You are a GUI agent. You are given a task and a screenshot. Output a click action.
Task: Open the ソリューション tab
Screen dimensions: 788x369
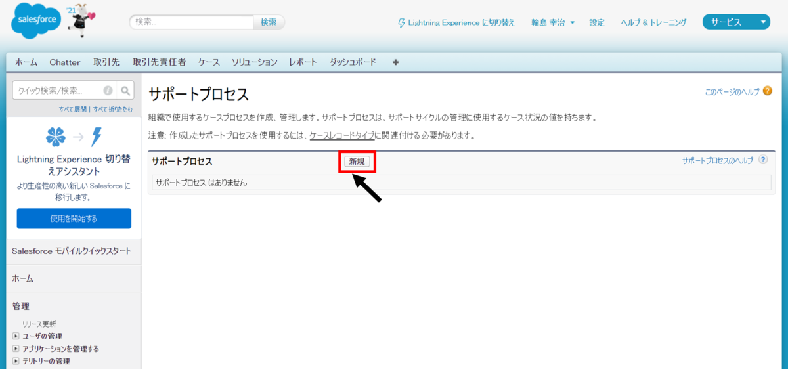pos(255,62)
